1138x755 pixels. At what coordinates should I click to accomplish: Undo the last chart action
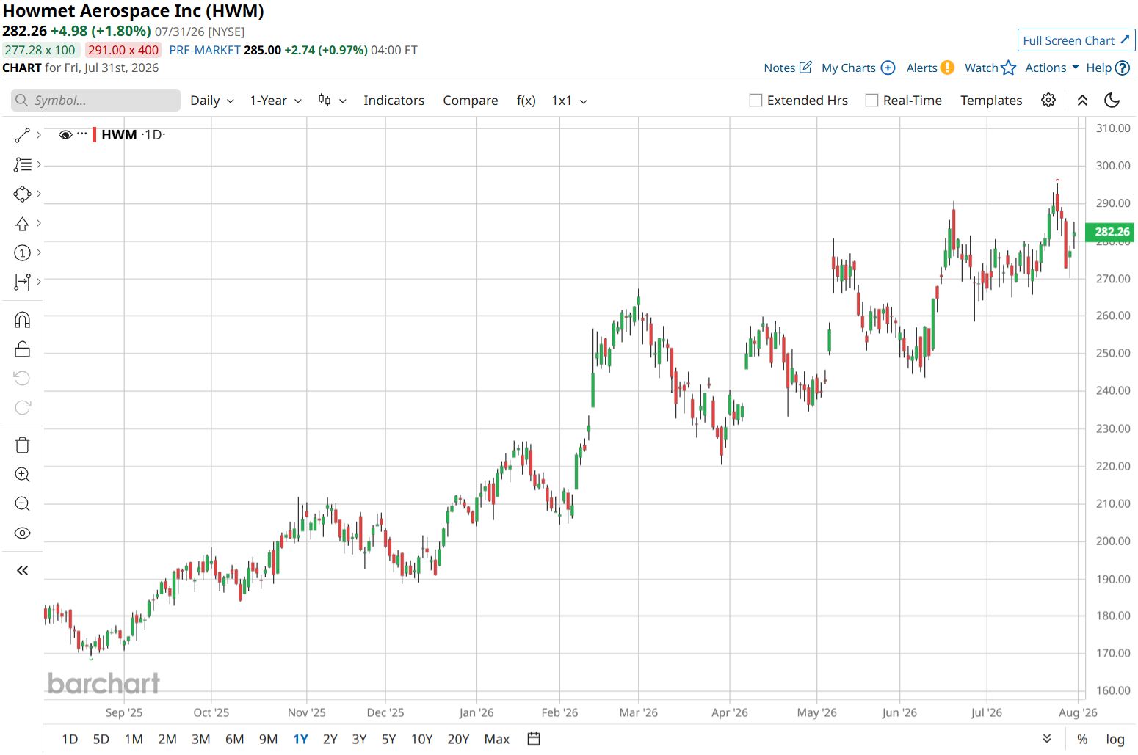click(22, 379)
